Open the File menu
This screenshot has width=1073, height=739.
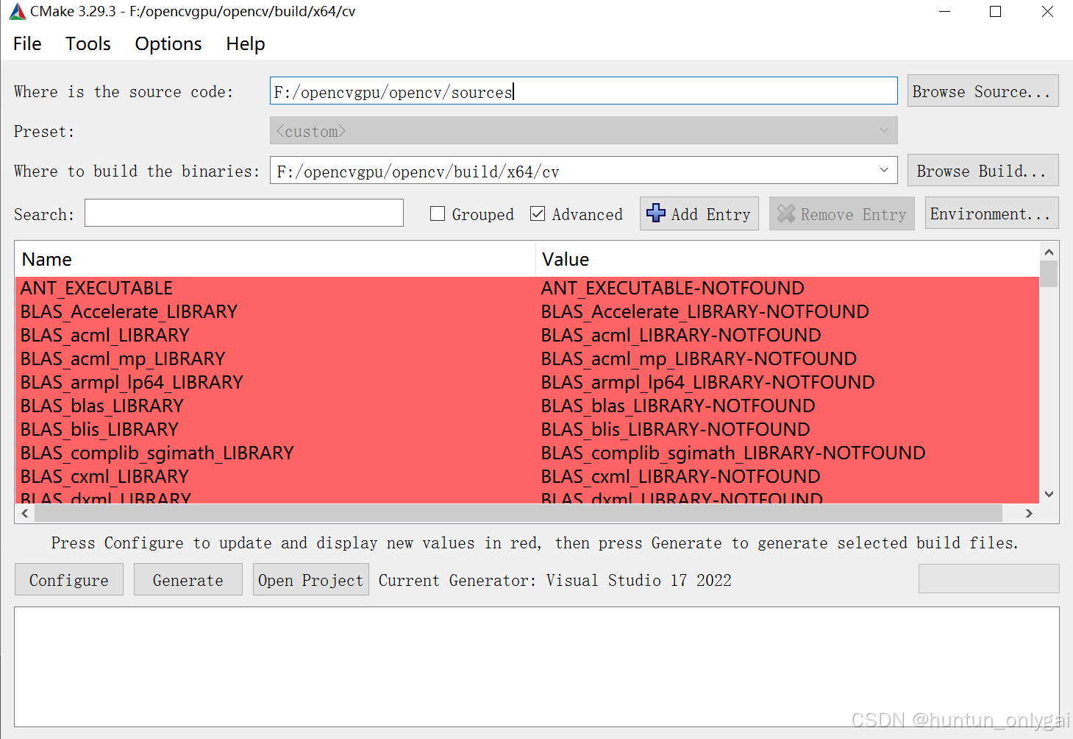(27, 43)
